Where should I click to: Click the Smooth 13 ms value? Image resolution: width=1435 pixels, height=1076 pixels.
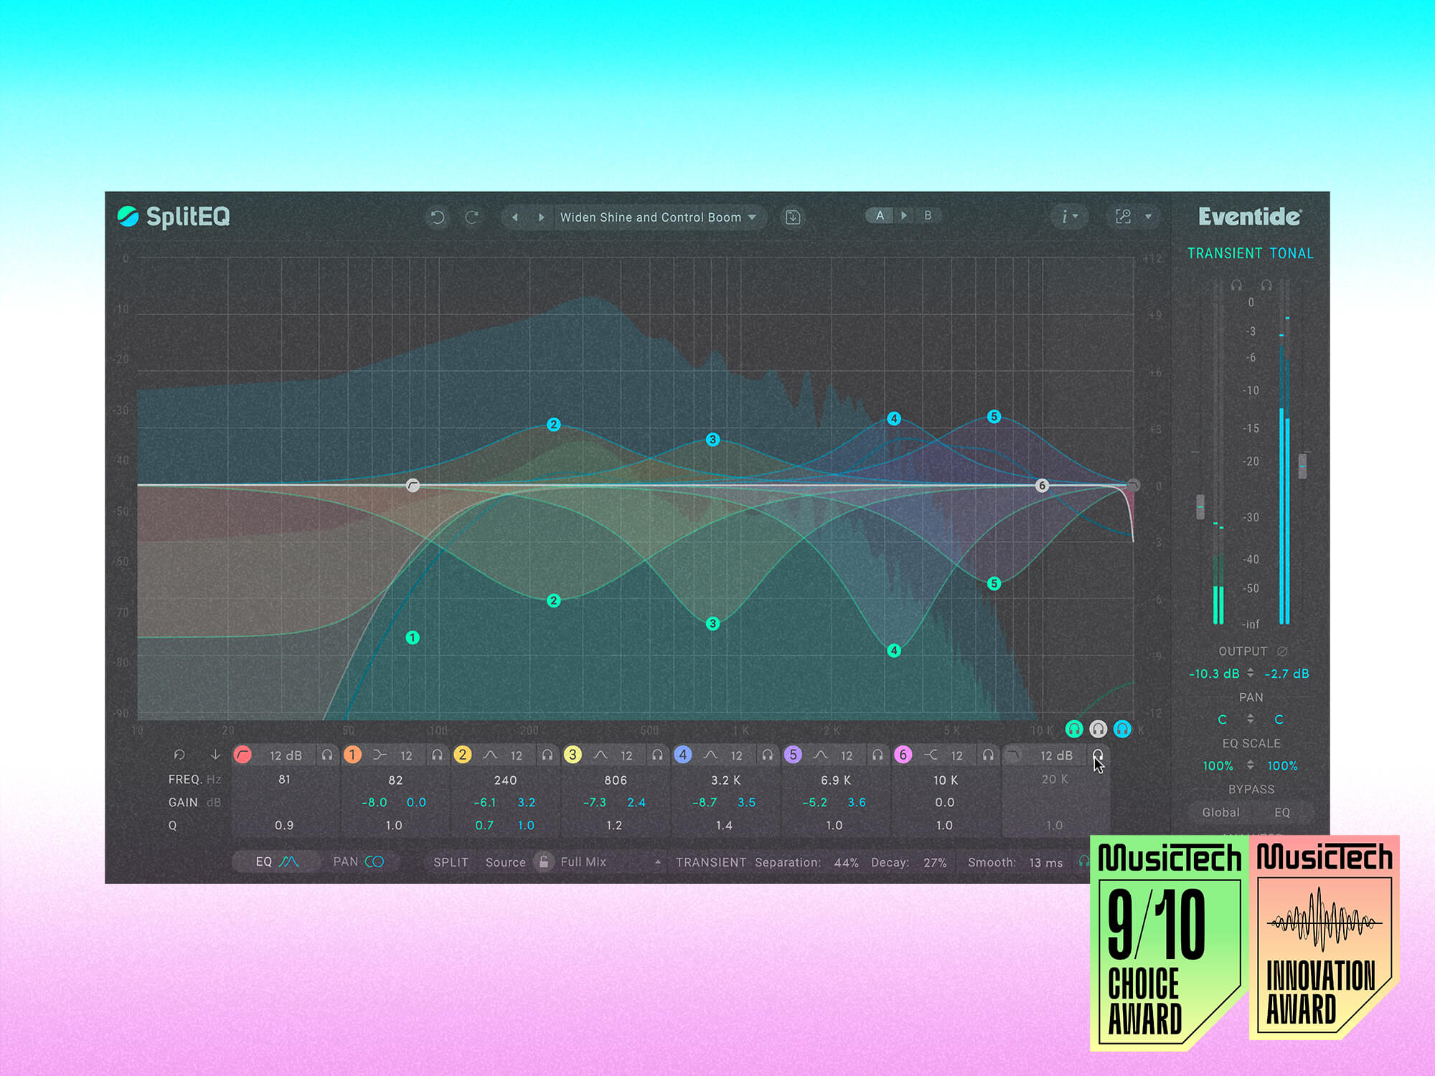click(1046, 862)
